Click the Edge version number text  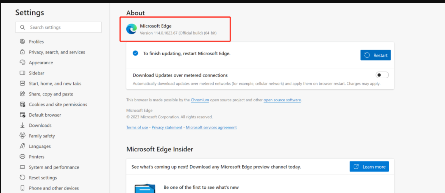(x=178, y=33)
